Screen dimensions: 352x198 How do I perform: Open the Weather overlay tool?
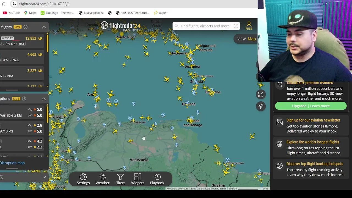tap(102, 179)
